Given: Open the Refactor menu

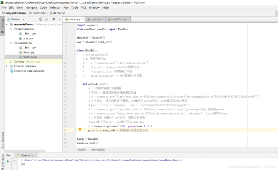Looking at the screenshot, I should point(55,7).
